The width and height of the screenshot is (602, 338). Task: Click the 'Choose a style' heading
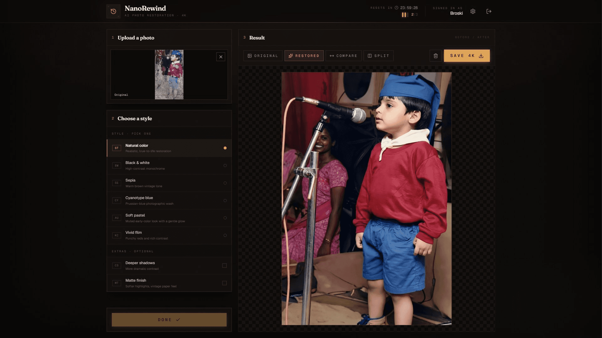(135, 119)
